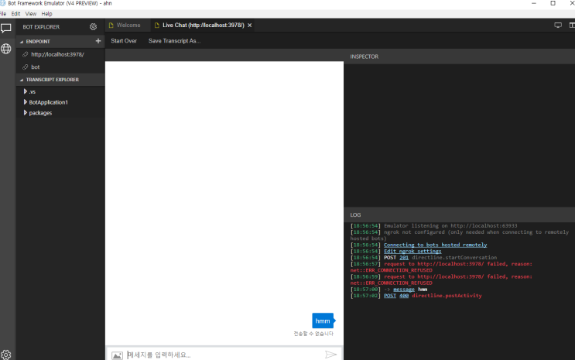Screen dimensions: 575x360
Task: Open the File menu
Action: pyautogui.click(x=3, y=14)
